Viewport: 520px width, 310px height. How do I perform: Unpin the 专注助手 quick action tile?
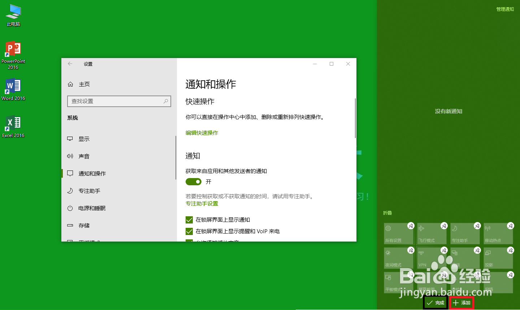(477, 226)
